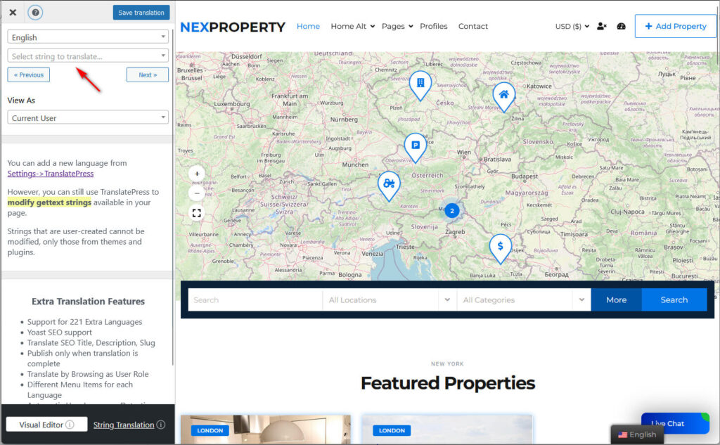720x445 pixels.
Task: Click the house map marker
Action: pos(503,96)
